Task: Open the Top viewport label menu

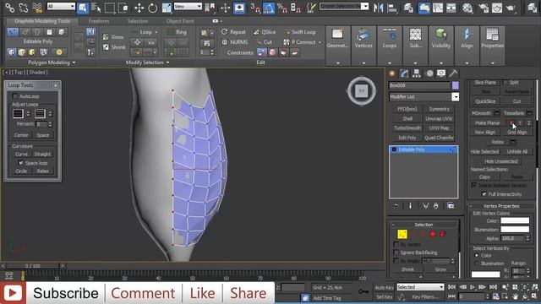Action: 19,73
